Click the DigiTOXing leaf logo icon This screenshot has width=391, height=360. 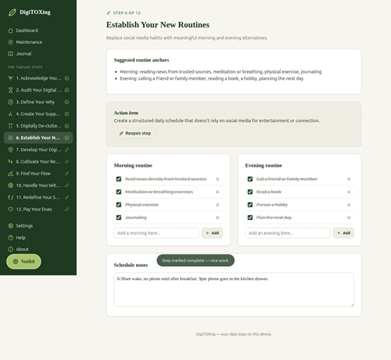(13, 13)
